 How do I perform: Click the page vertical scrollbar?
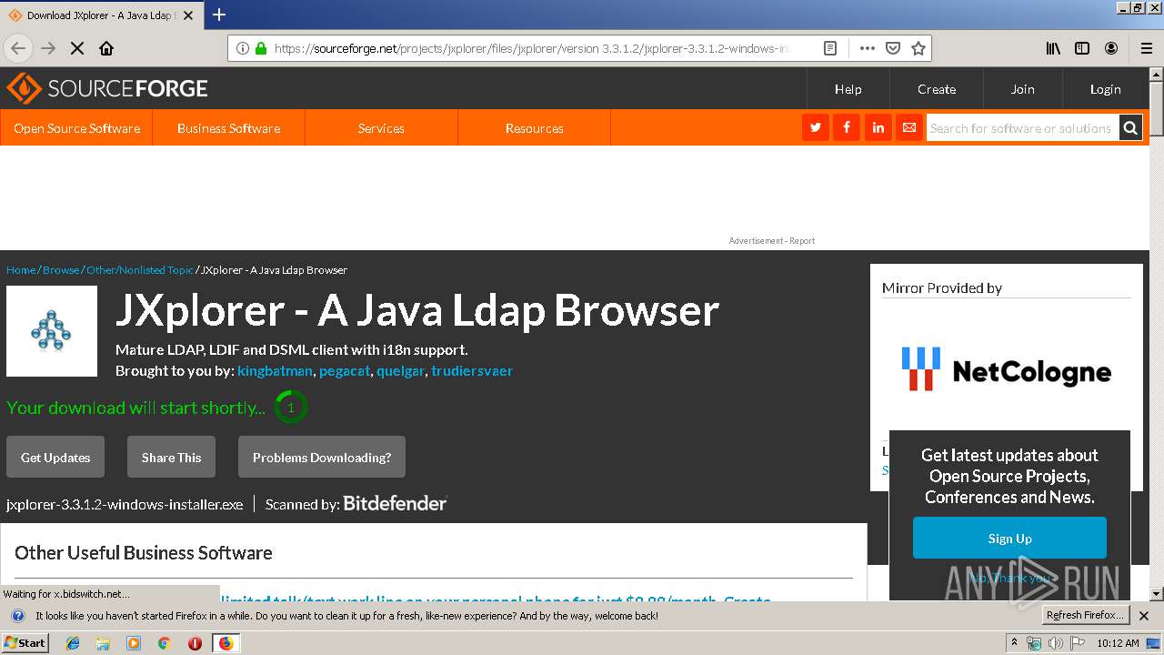1156,334
